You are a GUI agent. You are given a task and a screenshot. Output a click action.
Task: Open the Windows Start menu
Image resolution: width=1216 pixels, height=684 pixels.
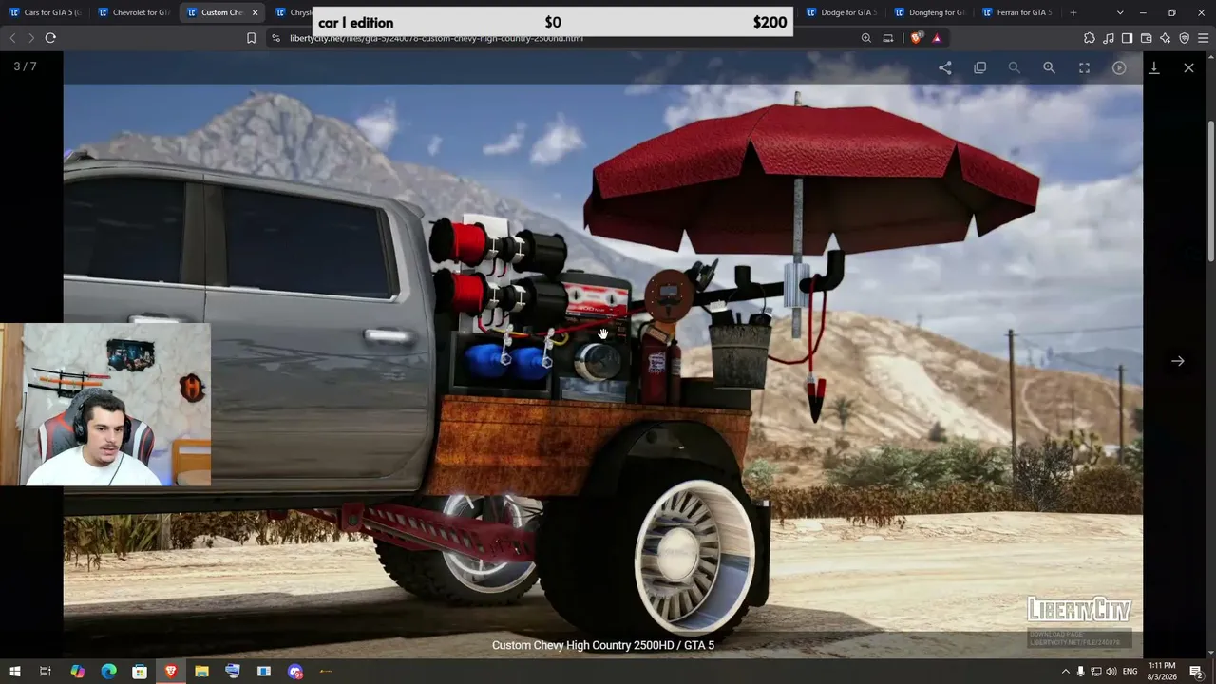(x=14, y=672)
